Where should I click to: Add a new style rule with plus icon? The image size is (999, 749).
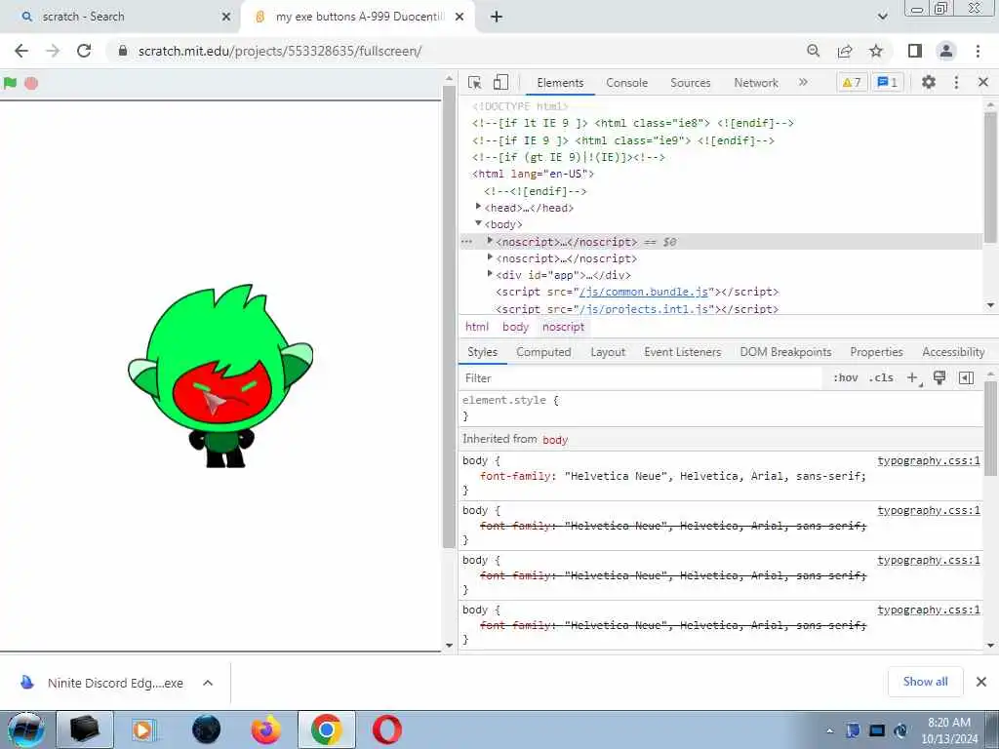click(x=912, y=377)
